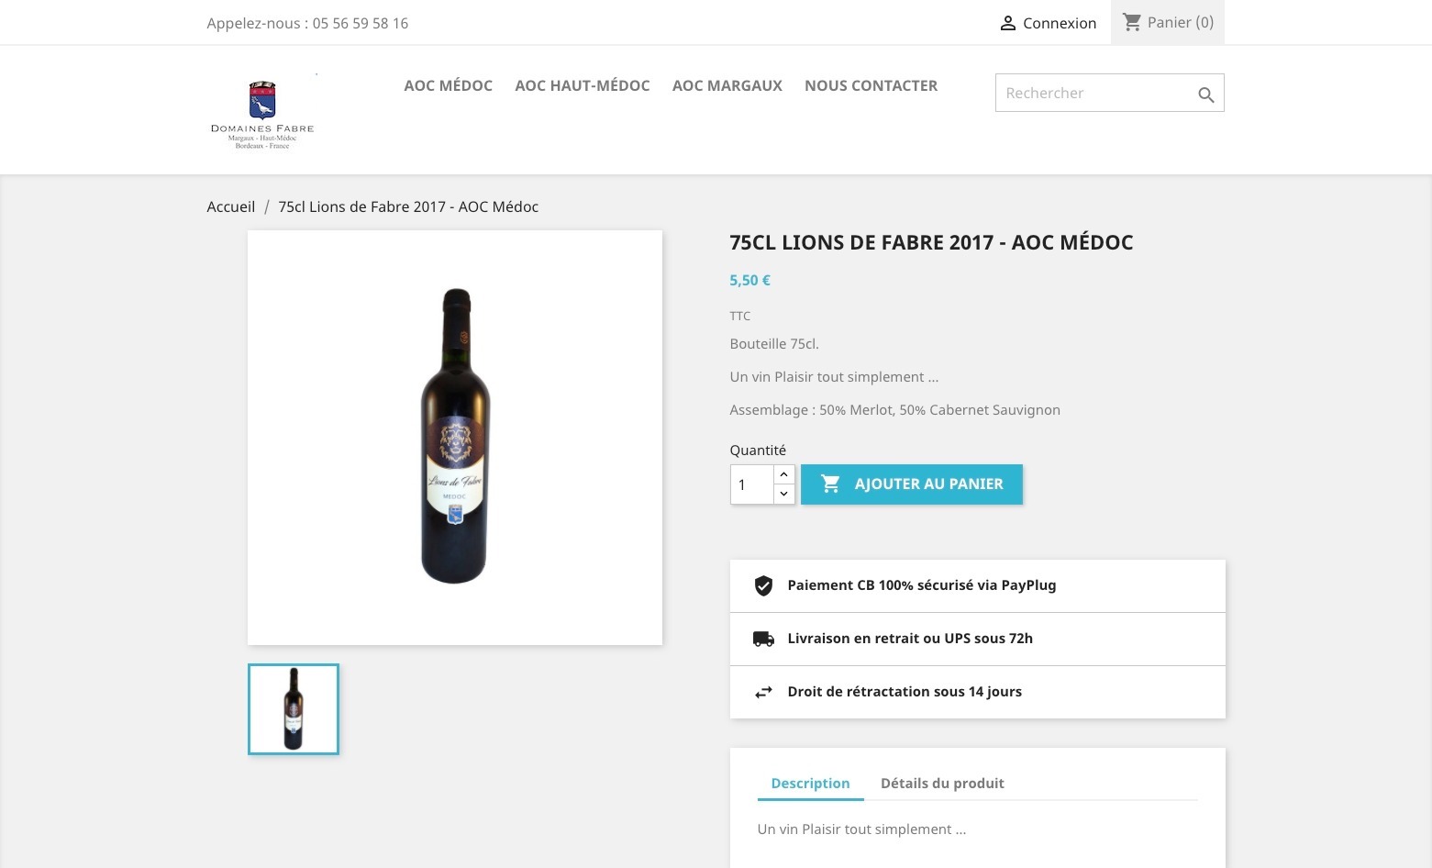This screenshot has width=1432, height=868.
Task: Open Nous Contacter page
Action: click(x=871, y=85)
